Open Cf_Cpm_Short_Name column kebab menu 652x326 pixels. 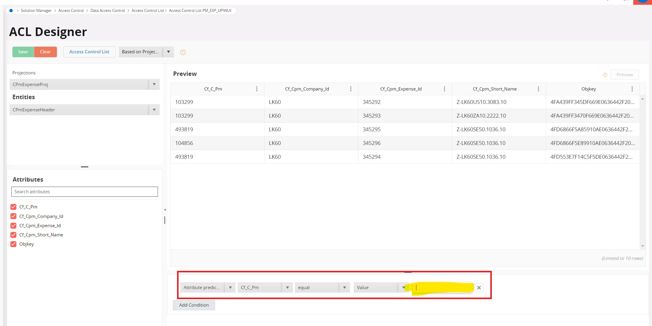click(538, 89)
